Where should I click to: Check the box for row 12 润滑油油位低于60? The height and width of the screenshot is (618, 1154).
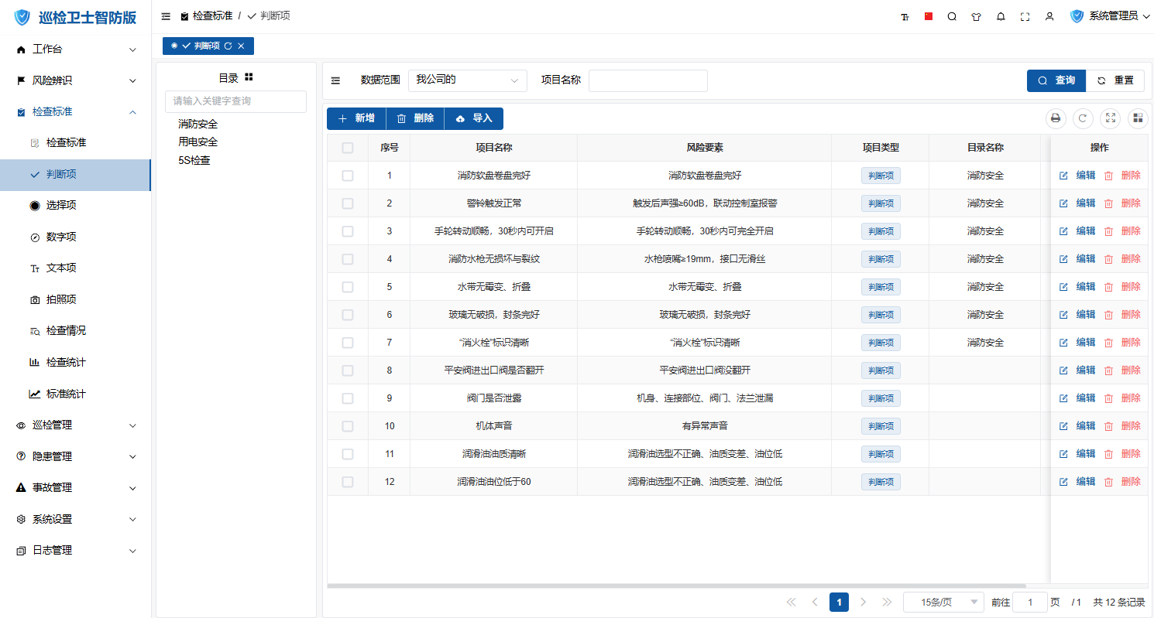348,482
